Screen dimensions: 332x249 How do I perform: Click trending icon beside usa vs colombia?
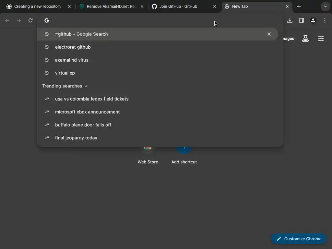pyautogui.click(x=47, y=99)
